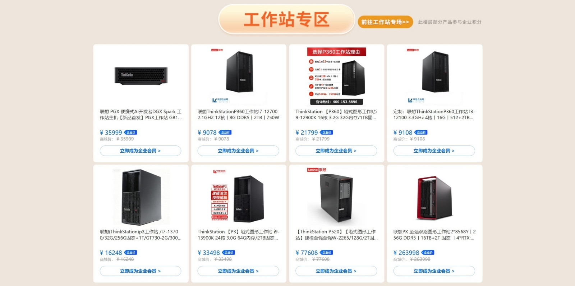Click the 企业价 badge next to ¥9078

tap(225, 133)
